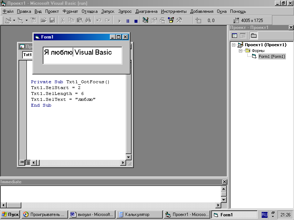Open the Запрос menu
This screenshot has width=294, height=220.
[x=125, y=11]
